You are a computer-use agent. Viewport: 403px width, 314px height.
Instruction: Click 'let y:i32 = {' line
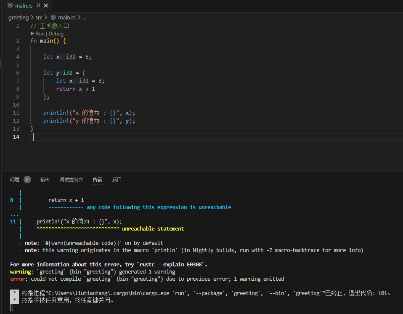[64, 72]
